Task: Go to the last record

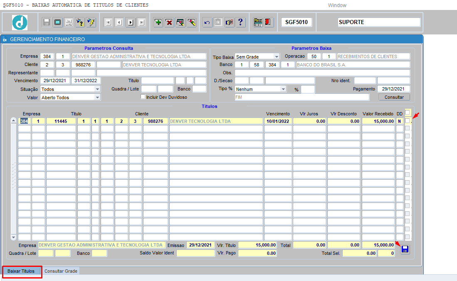Action: (x=142, y=22)
